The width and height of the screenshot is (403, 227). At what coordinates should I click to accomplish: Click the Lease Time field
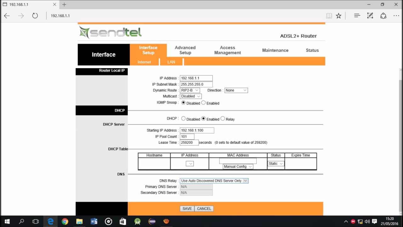[x=189, y=143]
